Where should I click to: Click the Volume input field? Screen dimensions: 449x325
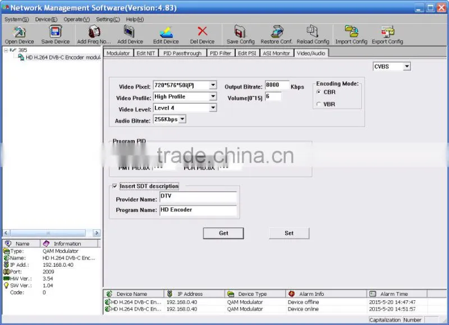[x=273, y=96]
